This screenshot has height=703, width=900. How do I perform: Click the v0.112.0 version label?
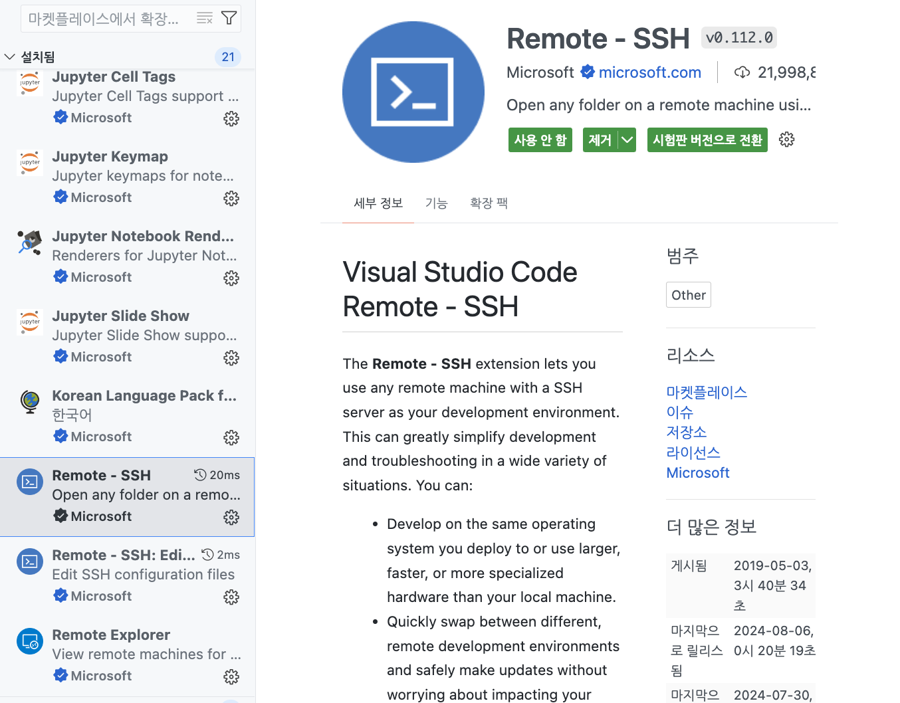tap(739, 38)
